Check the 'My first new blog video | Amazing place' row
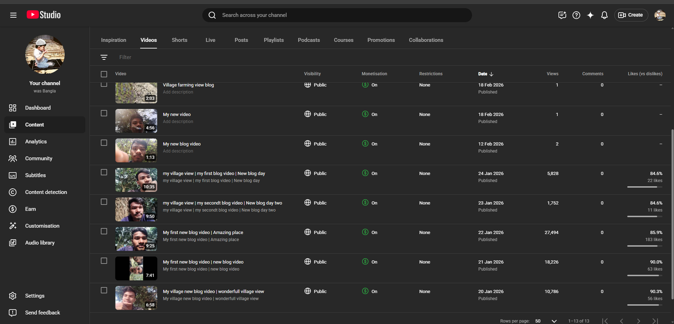The height and width of the screenshot is (324, 674). [x=104, y=231]
